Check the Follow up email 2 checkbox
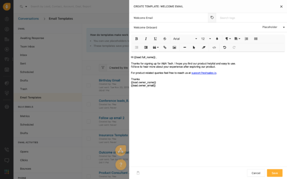Viewport: 287px width, 179px height. (88, 121)
